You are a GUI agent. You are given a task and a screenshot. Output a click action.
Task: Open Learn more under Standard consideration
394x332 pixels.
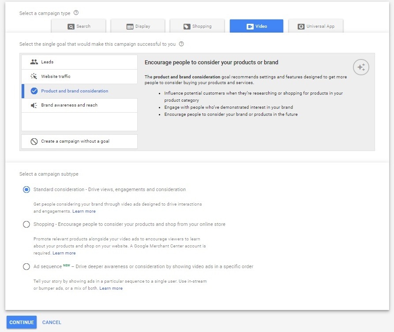tap(84, 211)
